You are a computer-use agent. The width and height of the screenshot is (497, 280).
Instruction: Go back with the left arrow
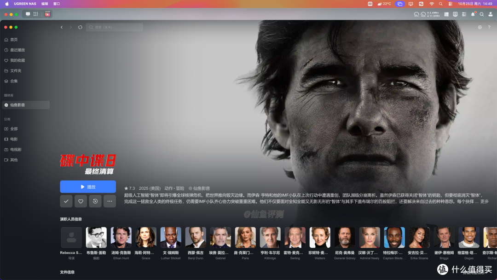[x=62, y=27]
